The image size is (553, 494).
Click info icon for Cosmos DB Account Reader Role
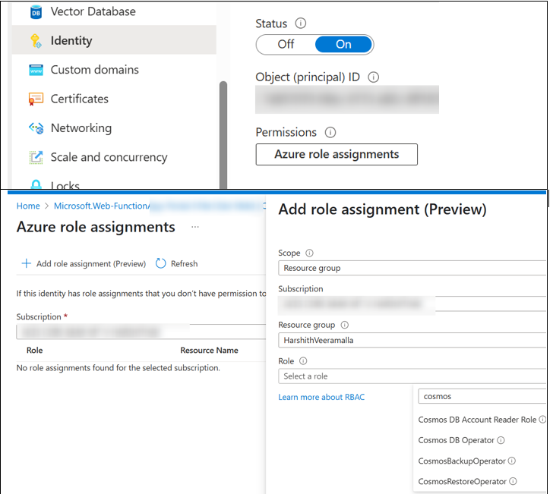(x=542, y=420)
